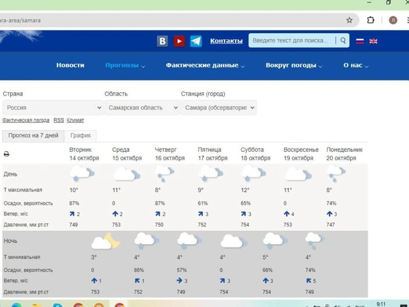Viewport: 409px width, 307px height.
Task: Click the 61% day precipitation value
Action: 203,203
